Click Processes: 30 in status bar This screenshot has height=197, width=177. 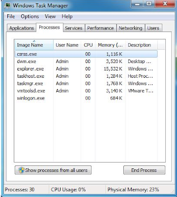[20, 190]
